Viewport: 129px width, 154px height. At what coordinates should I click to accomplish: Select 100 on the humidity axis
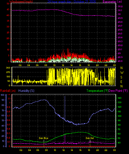click(2, 95)
